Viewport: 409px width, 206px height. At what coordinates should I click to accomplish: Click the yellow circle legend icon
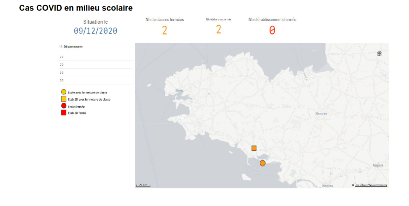(64, 92)
